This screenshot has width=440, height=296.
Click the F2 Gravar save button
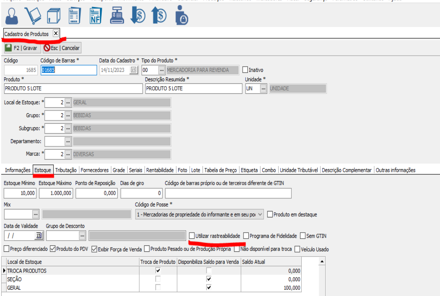[22, 48]
